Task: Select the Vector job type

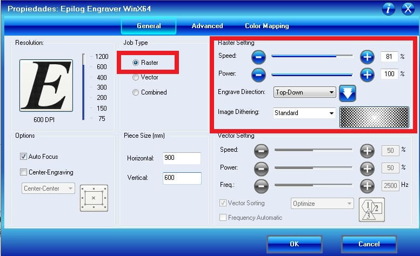Action: point(136,77)
